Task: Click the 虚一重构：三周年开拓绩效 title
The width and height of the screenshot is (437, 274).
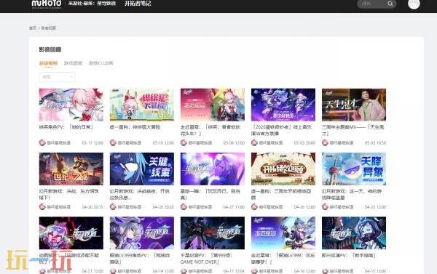Action: (281, 194)
